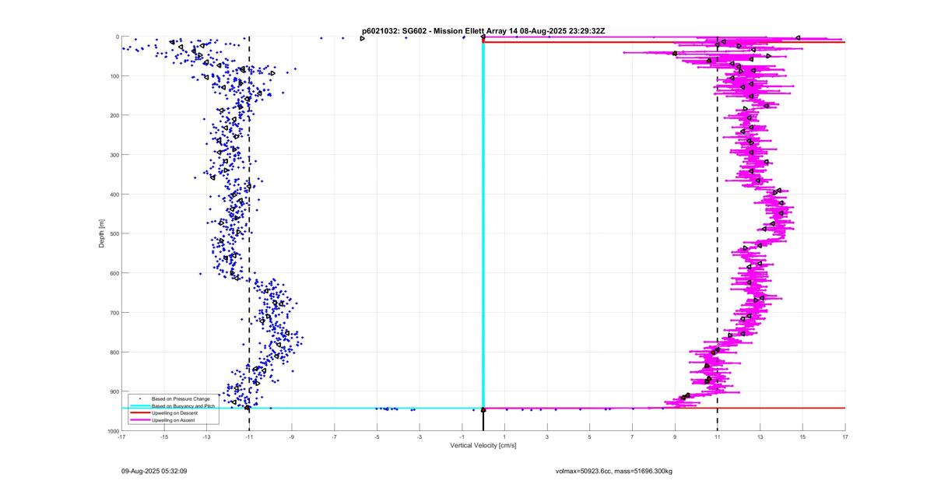Click legend entry 'Upwelling on Descent'
The image size is (934, 484).
(174, 413)
